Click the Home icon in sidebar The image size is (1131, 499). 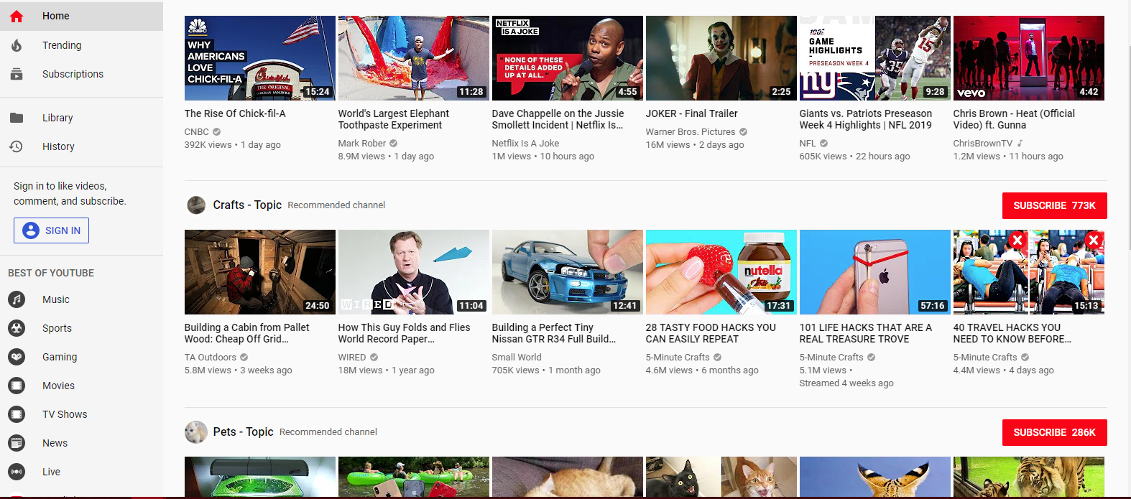(17, 16)
